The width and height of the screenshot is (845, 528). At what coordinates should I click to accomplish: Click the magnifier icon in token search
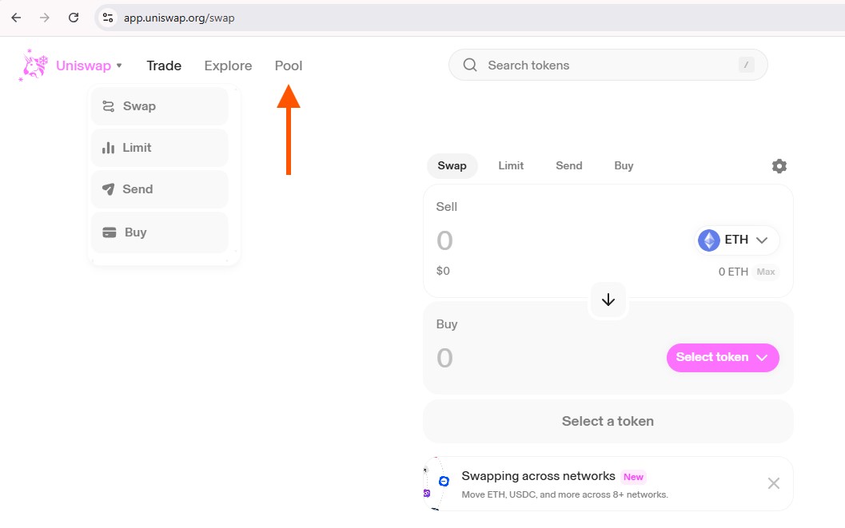(470, 66)
